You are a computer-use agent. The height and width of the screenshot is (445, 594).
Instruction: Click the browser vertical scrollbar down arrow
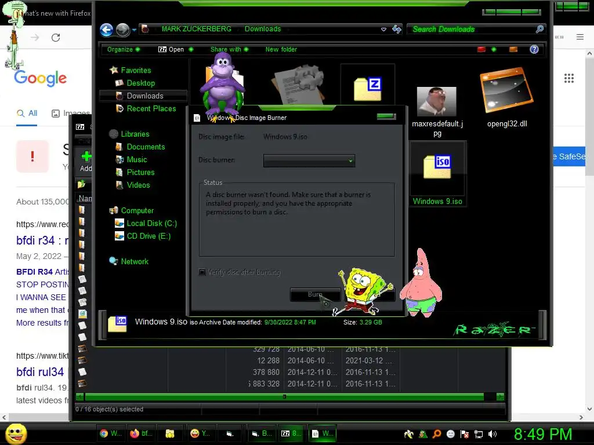[x=589, y=408]
